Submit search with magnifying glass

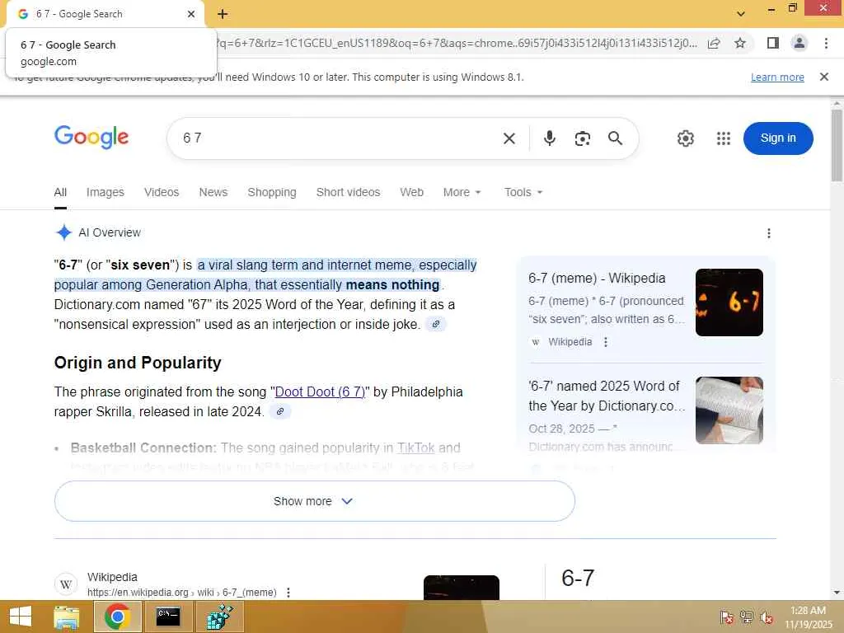[x=615, y=138]
